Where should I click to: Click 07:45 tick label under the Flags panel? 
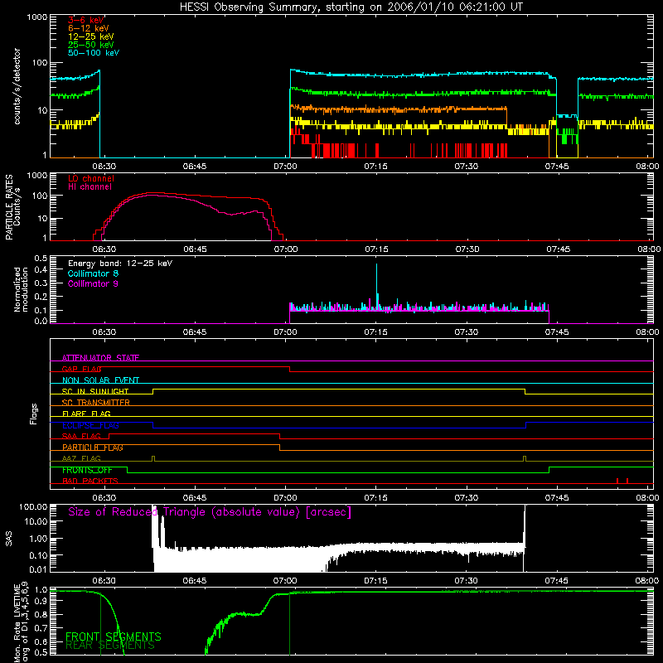click(557, 498)
